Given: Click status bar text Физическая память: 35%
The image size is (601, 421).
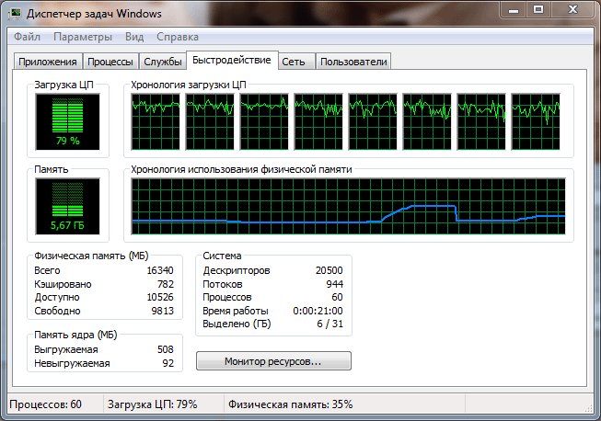Looking at the screenshot, I should tap(290, 404).
